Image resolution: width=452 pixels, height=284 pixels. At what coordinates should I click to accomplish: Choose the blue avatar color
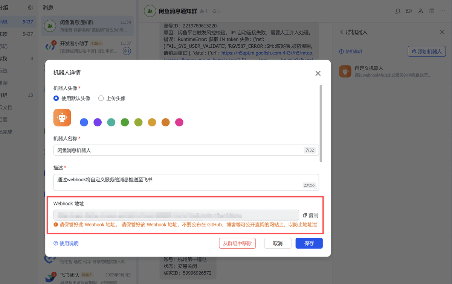84,122
